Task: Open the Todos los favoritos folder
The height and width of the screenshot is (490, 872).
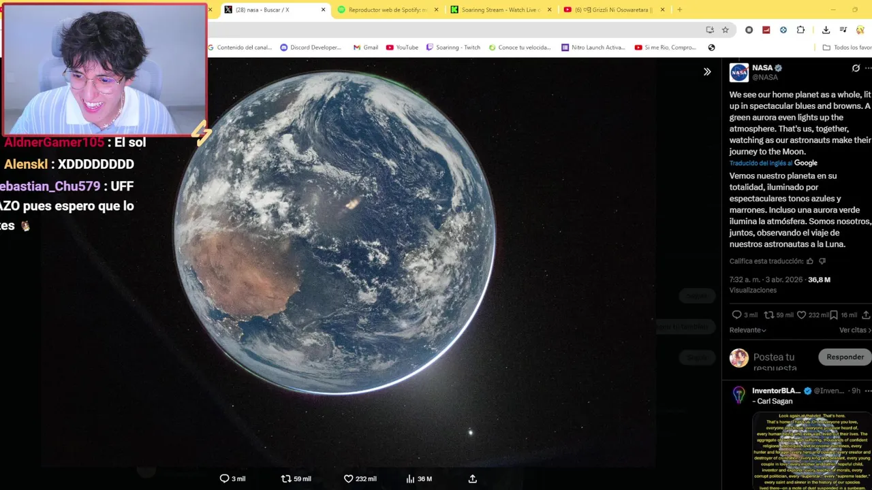Action: pyautogui.click(x=847, y=48)
